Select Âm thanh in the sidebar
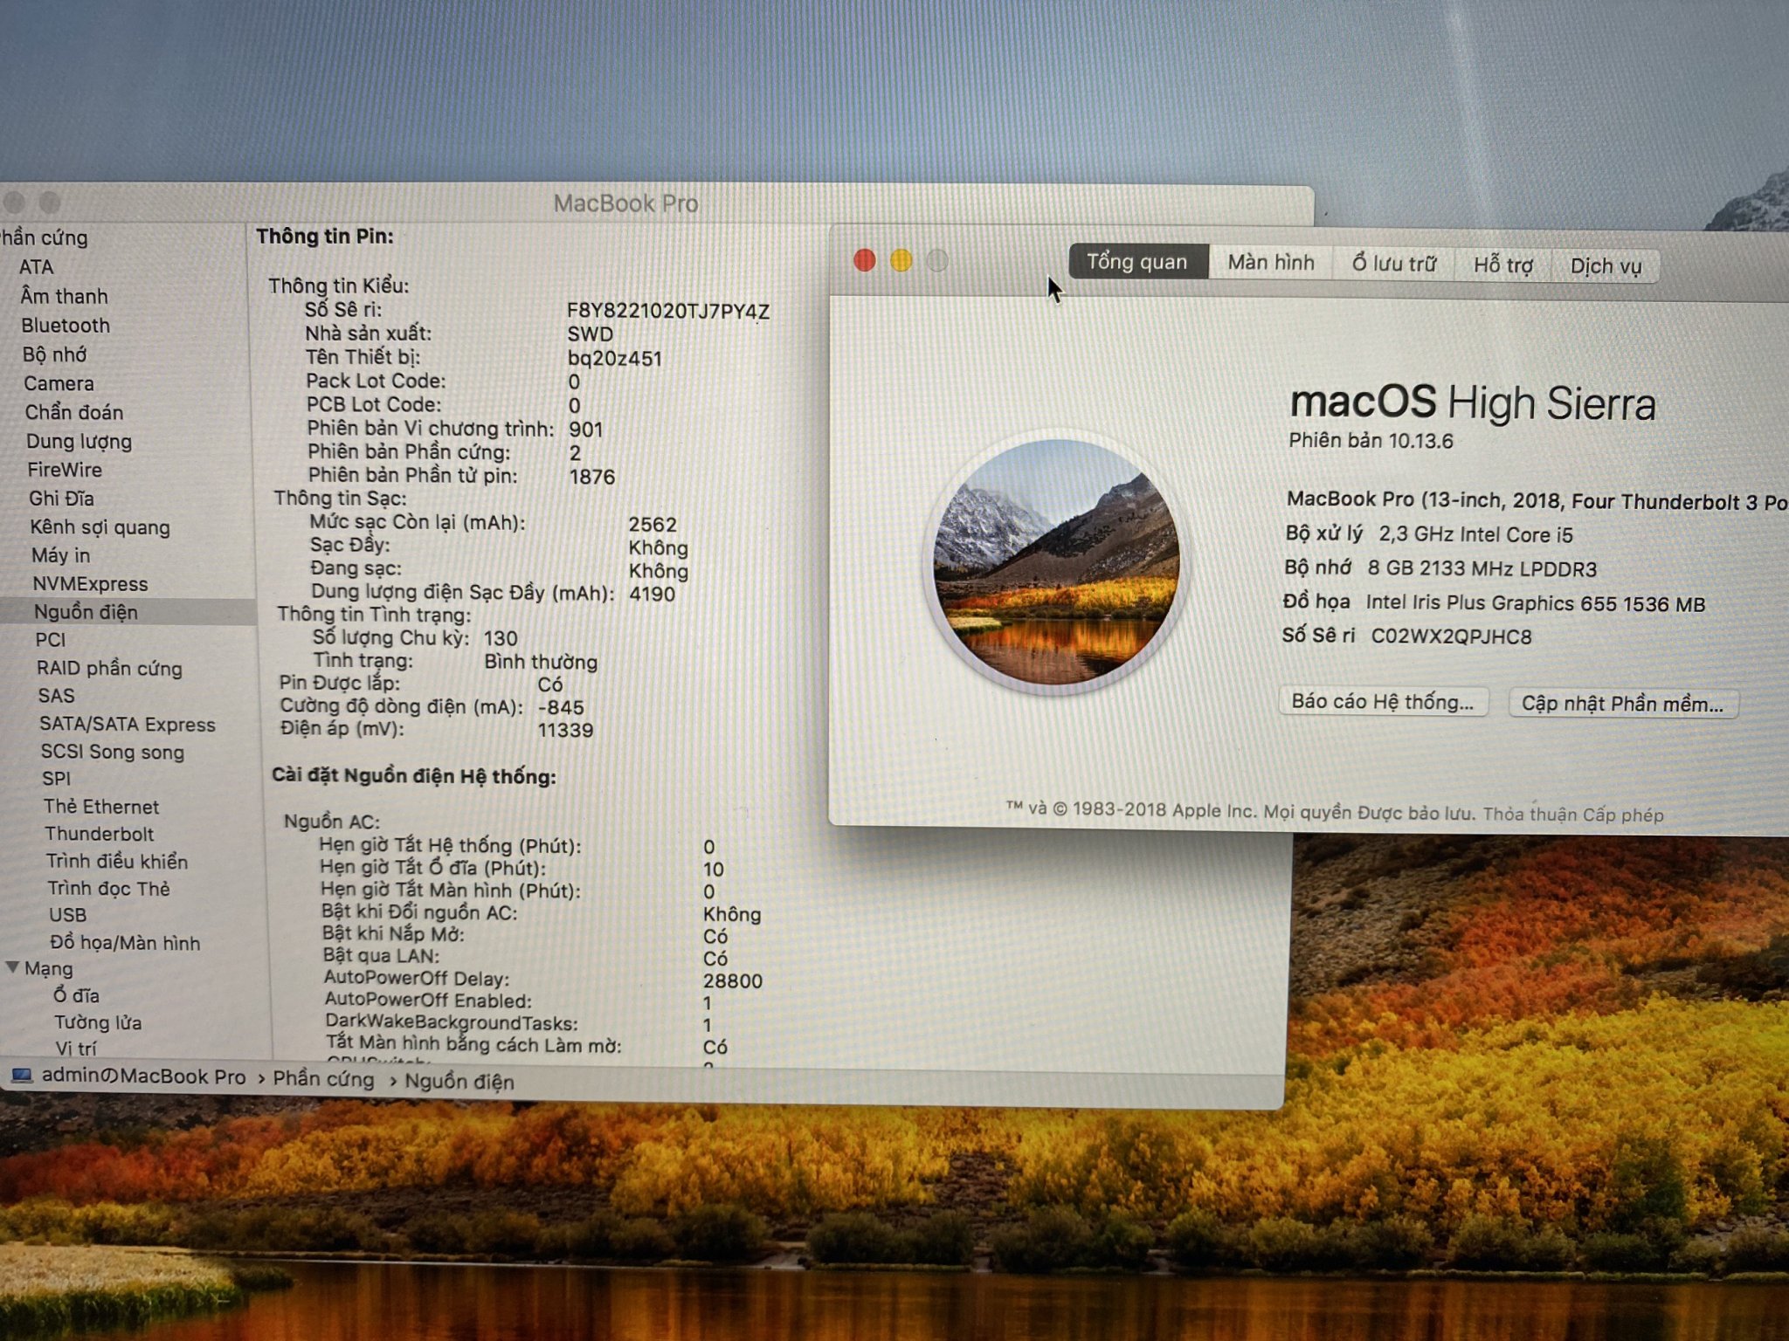Screen dimensions: 1789x1341 (x=64, y=296)
